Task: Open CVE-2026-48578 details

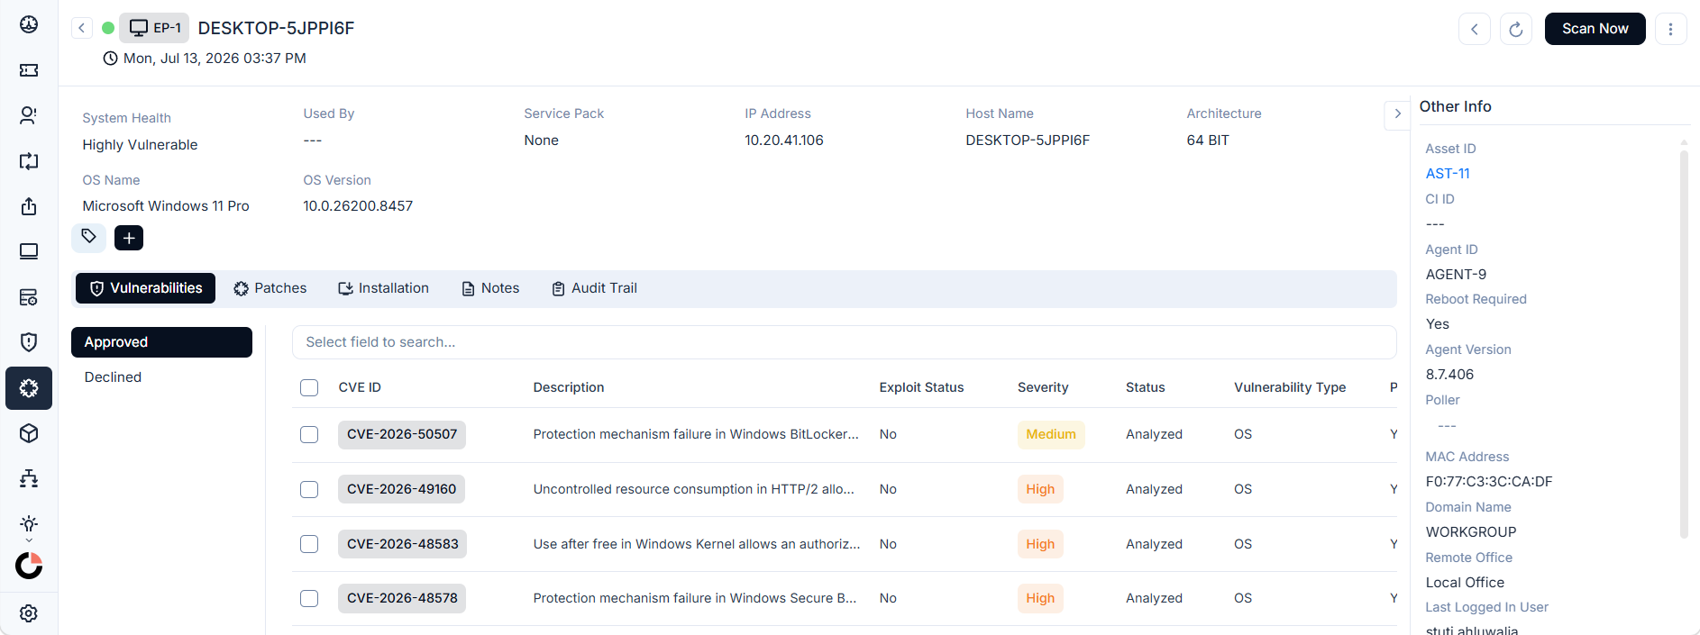Action: (402, 598)
